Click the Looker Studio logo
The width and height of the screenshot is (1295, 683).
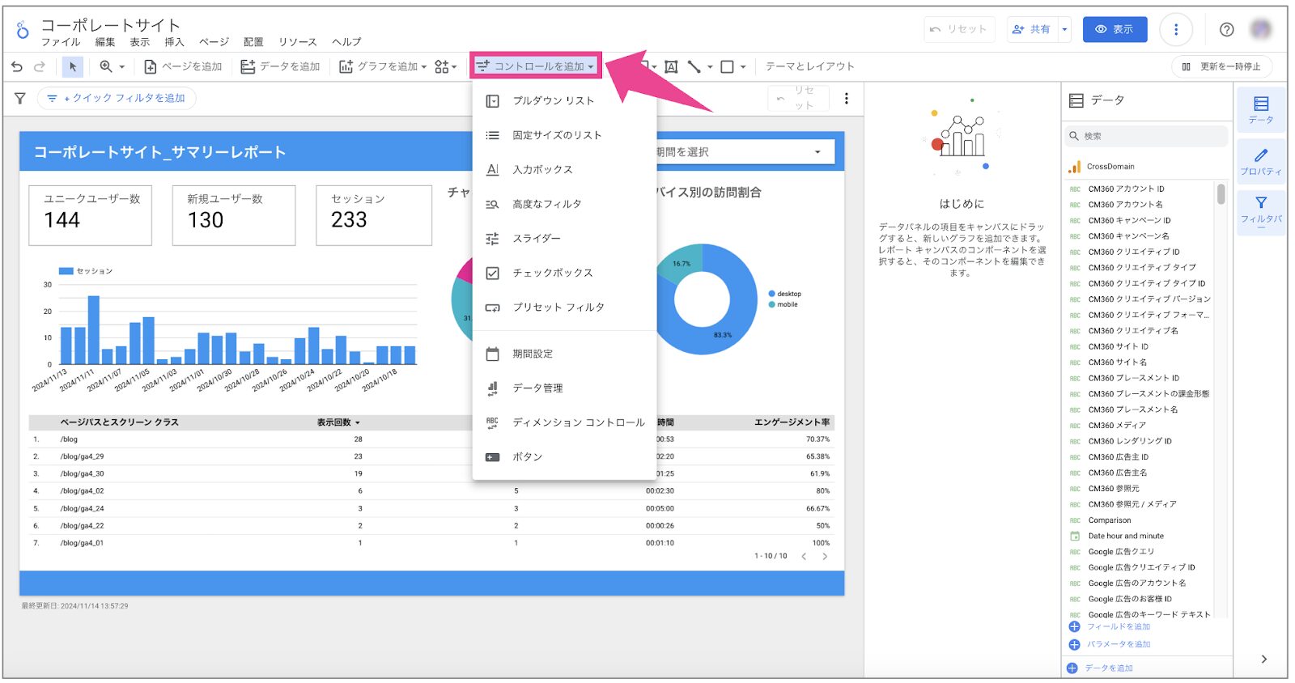23,30
